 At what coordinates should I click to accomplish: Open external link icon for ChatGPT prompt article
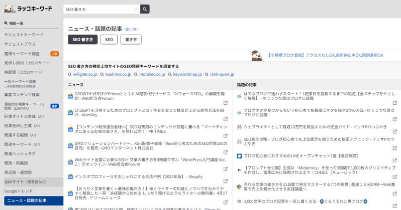tap(225, 119)
